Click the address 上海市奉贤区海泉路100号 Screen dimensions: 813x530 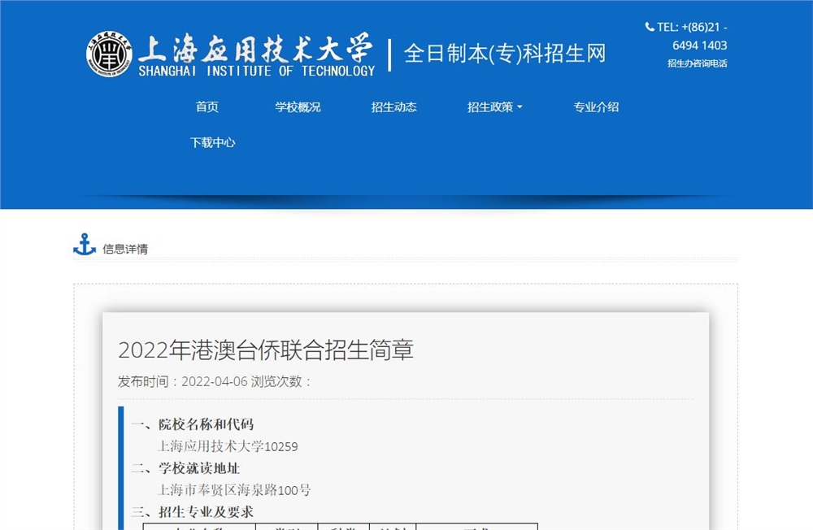[x=234, y=489]
